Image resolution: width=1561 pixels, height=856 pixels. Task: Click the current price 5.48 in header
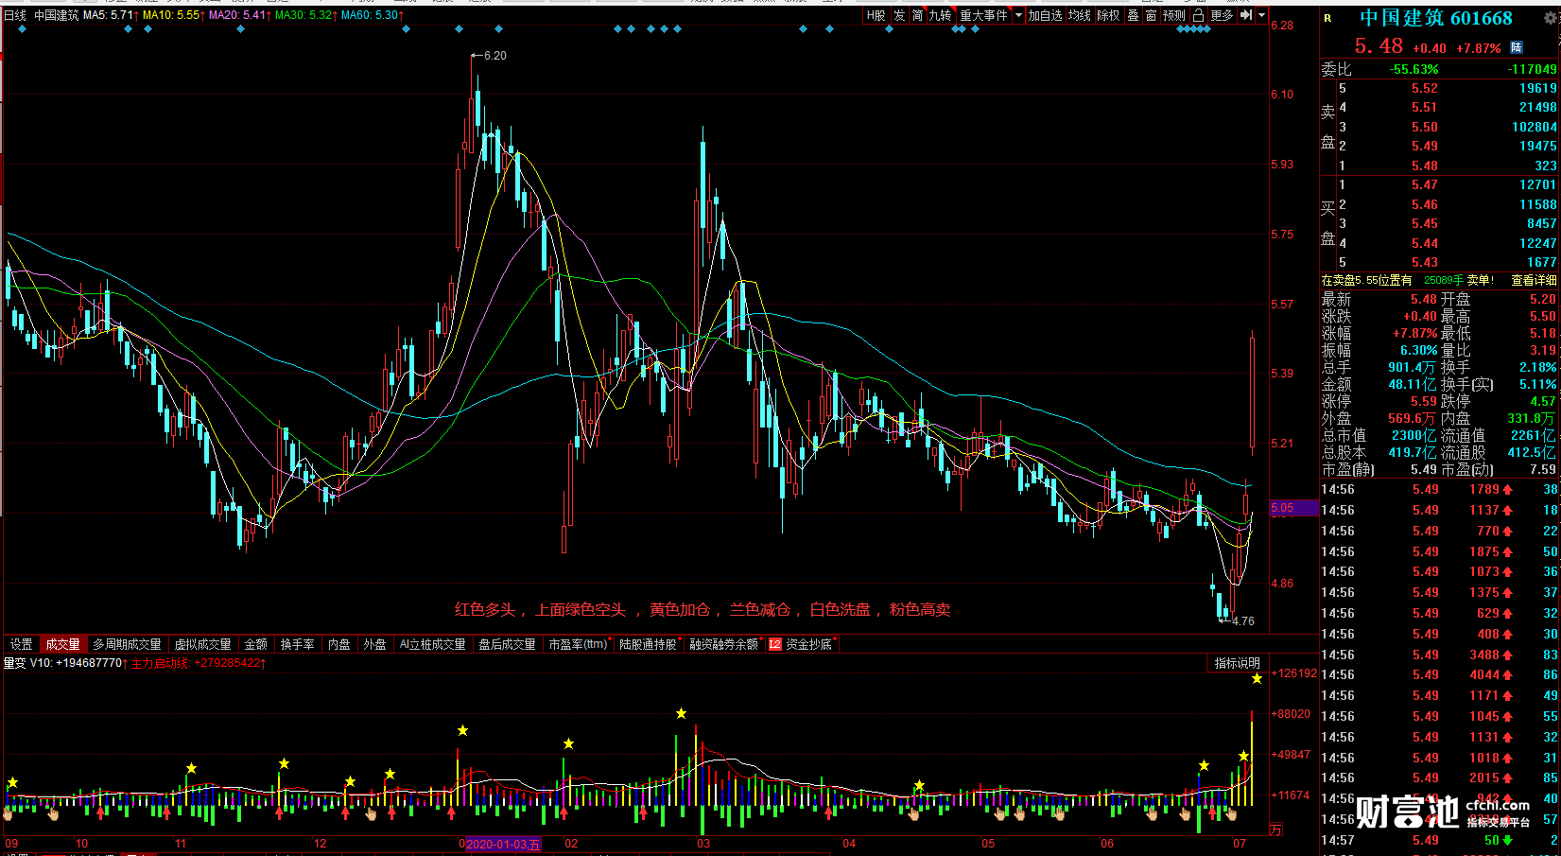point(1379,45)
